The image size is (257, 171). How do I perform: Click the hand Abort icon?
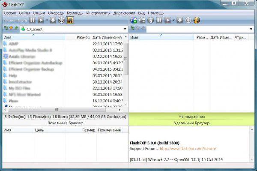[x=151, y=20]
